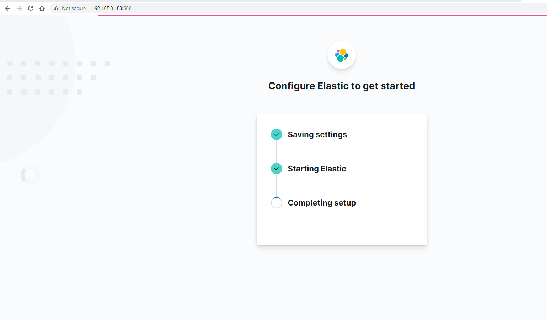Click the Elastic cluster logo
Viewport: 547px width, 320px height.
click(342, 55)
